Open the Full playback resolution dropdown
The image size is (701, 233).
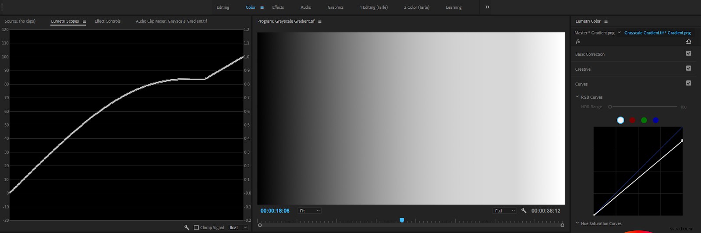[505, 211]
